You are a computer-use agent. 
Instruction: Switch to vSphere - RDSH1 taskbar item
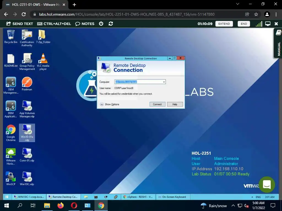pos(138,197)
